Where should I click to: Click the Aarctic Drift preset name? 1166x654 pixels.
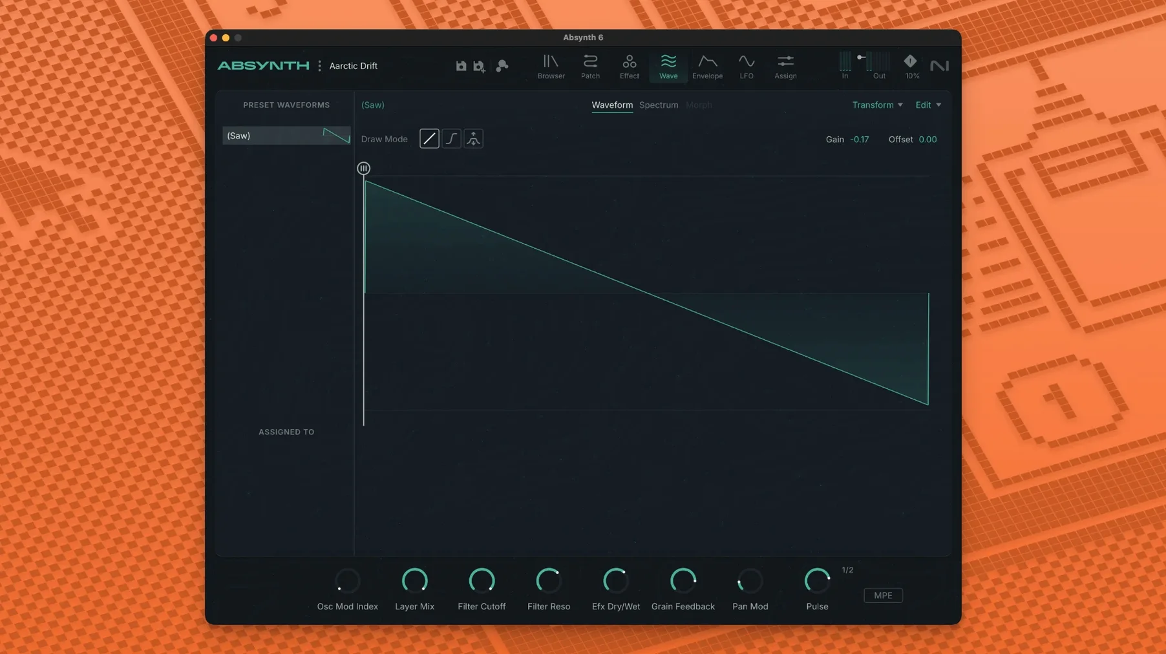tap(354, 66)
